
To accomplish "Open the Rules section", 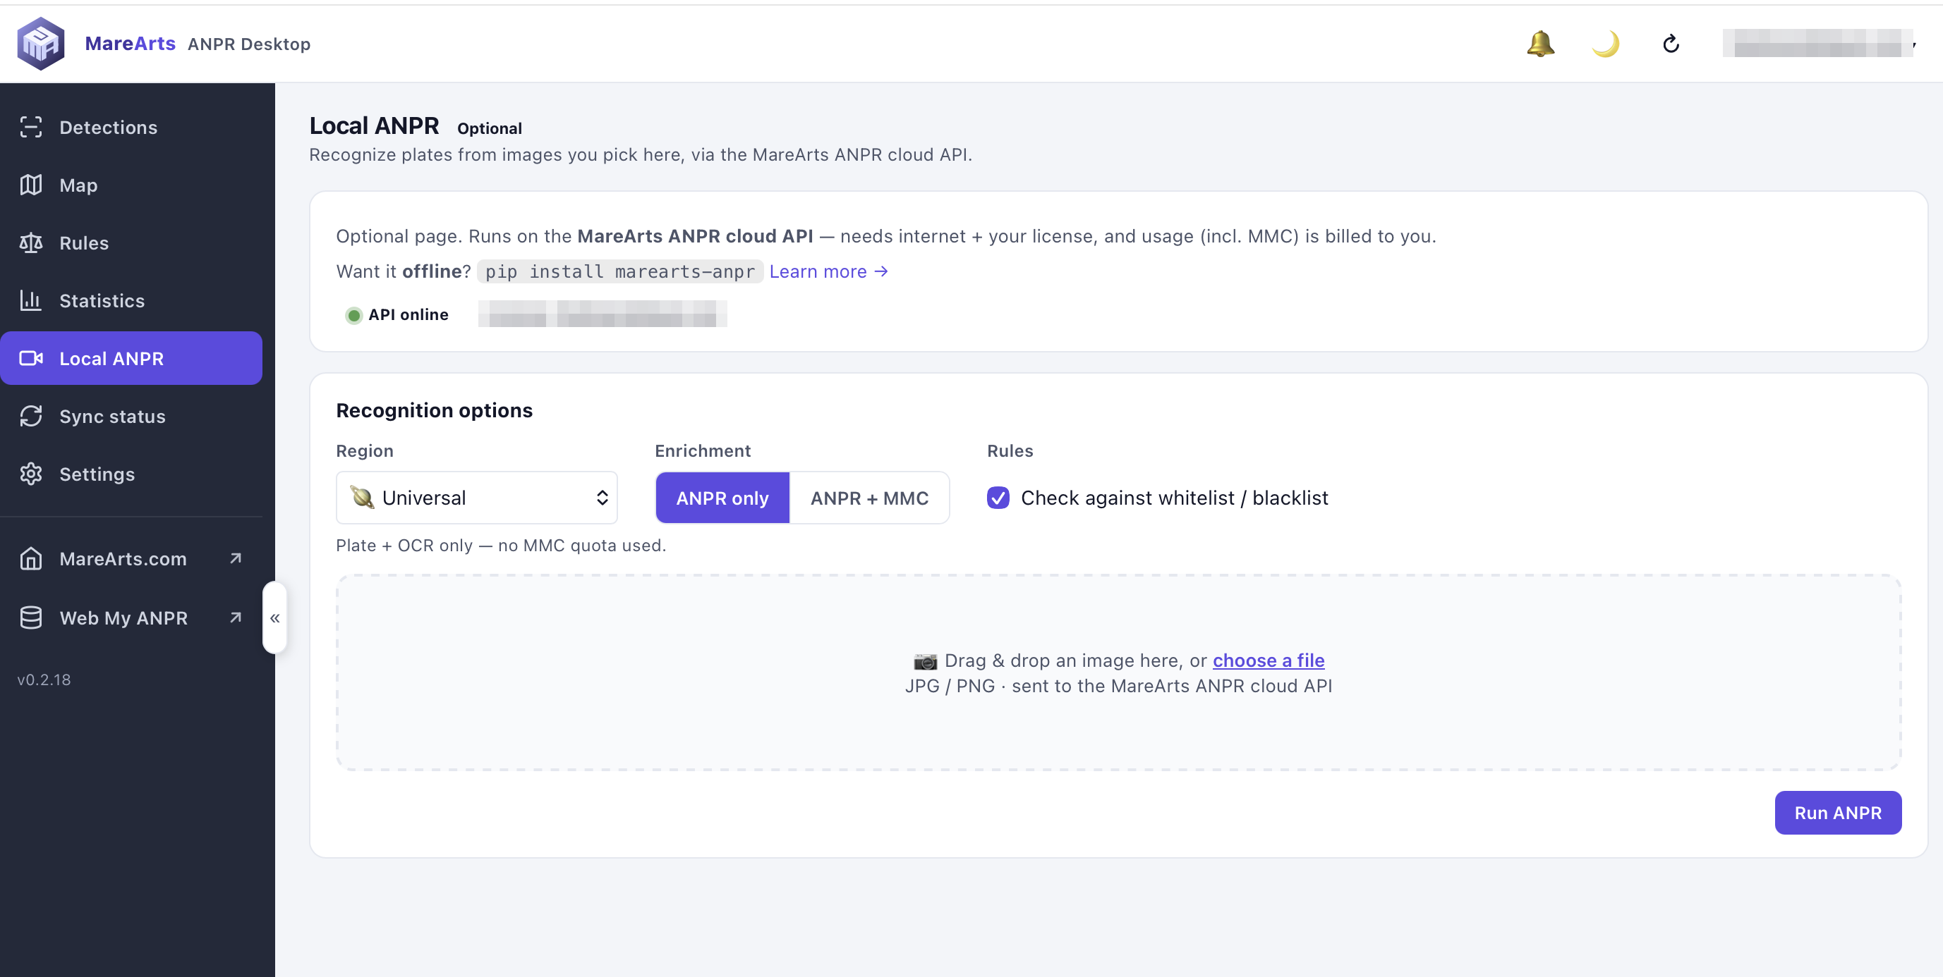I will 131,242.
